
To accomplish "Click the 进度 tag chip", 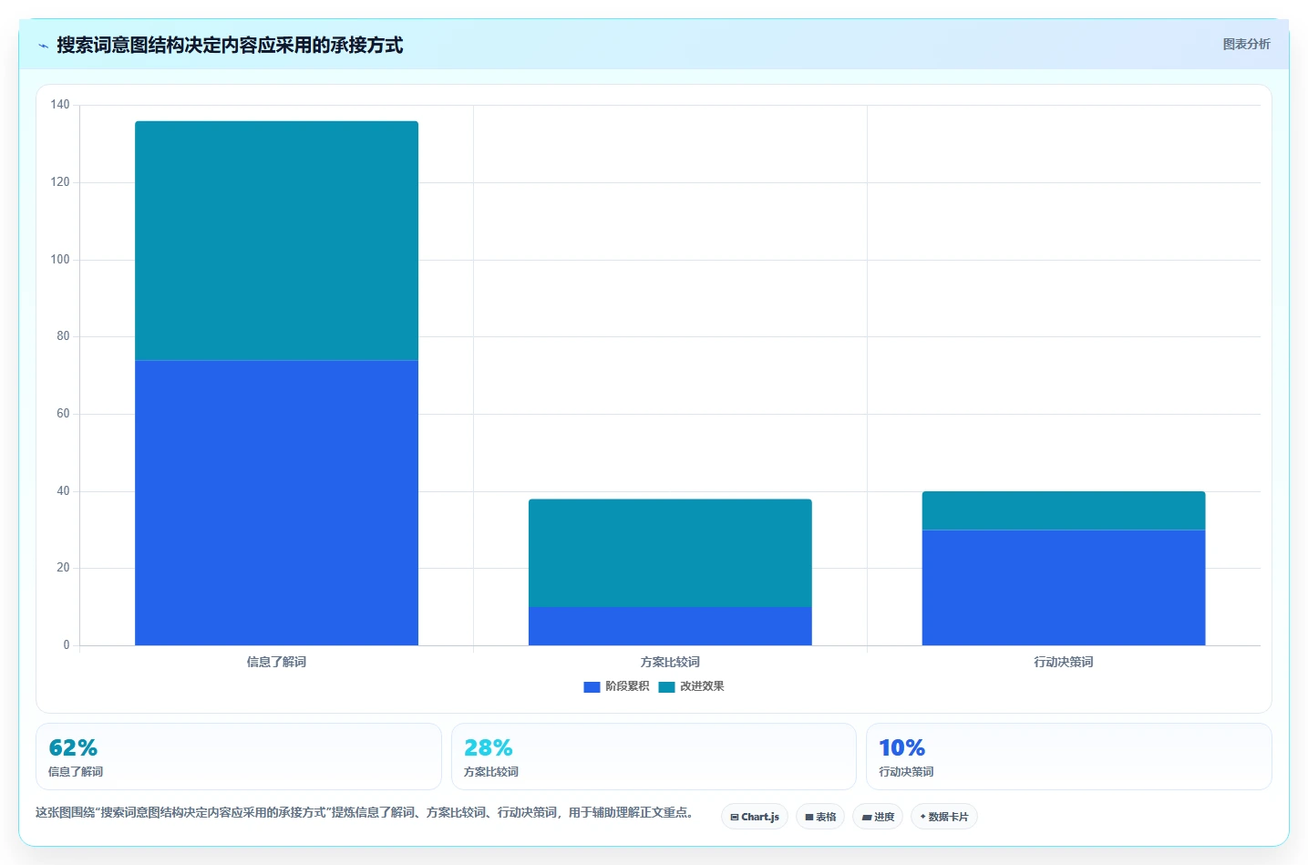I will pyautogui.click(x=878, y=817).
